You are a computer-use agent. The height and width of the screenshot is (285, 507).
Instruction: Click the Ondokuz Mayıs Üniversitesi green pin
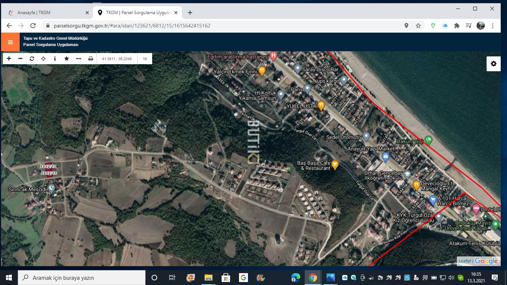(495, 225)
